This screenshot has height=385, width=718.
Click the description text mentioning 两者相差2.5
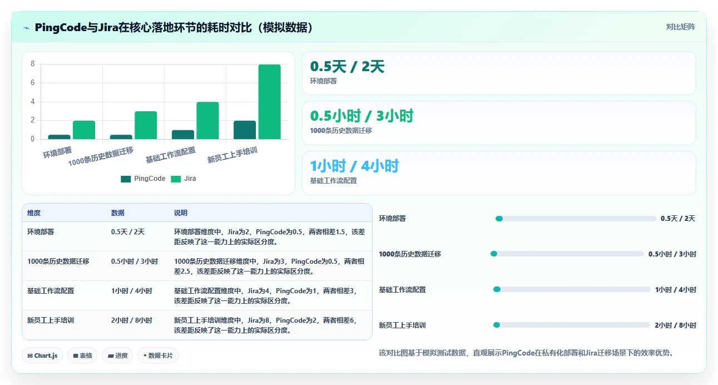pos(270,266)
